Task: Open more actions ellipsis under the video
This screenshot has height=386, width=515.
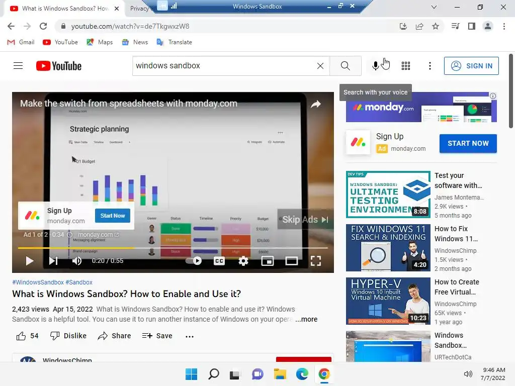Action: (190, 336)
